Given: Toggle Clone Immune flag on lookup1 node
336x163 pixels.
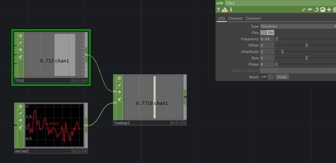Looking at the screenshot, I should coord(120,85).
